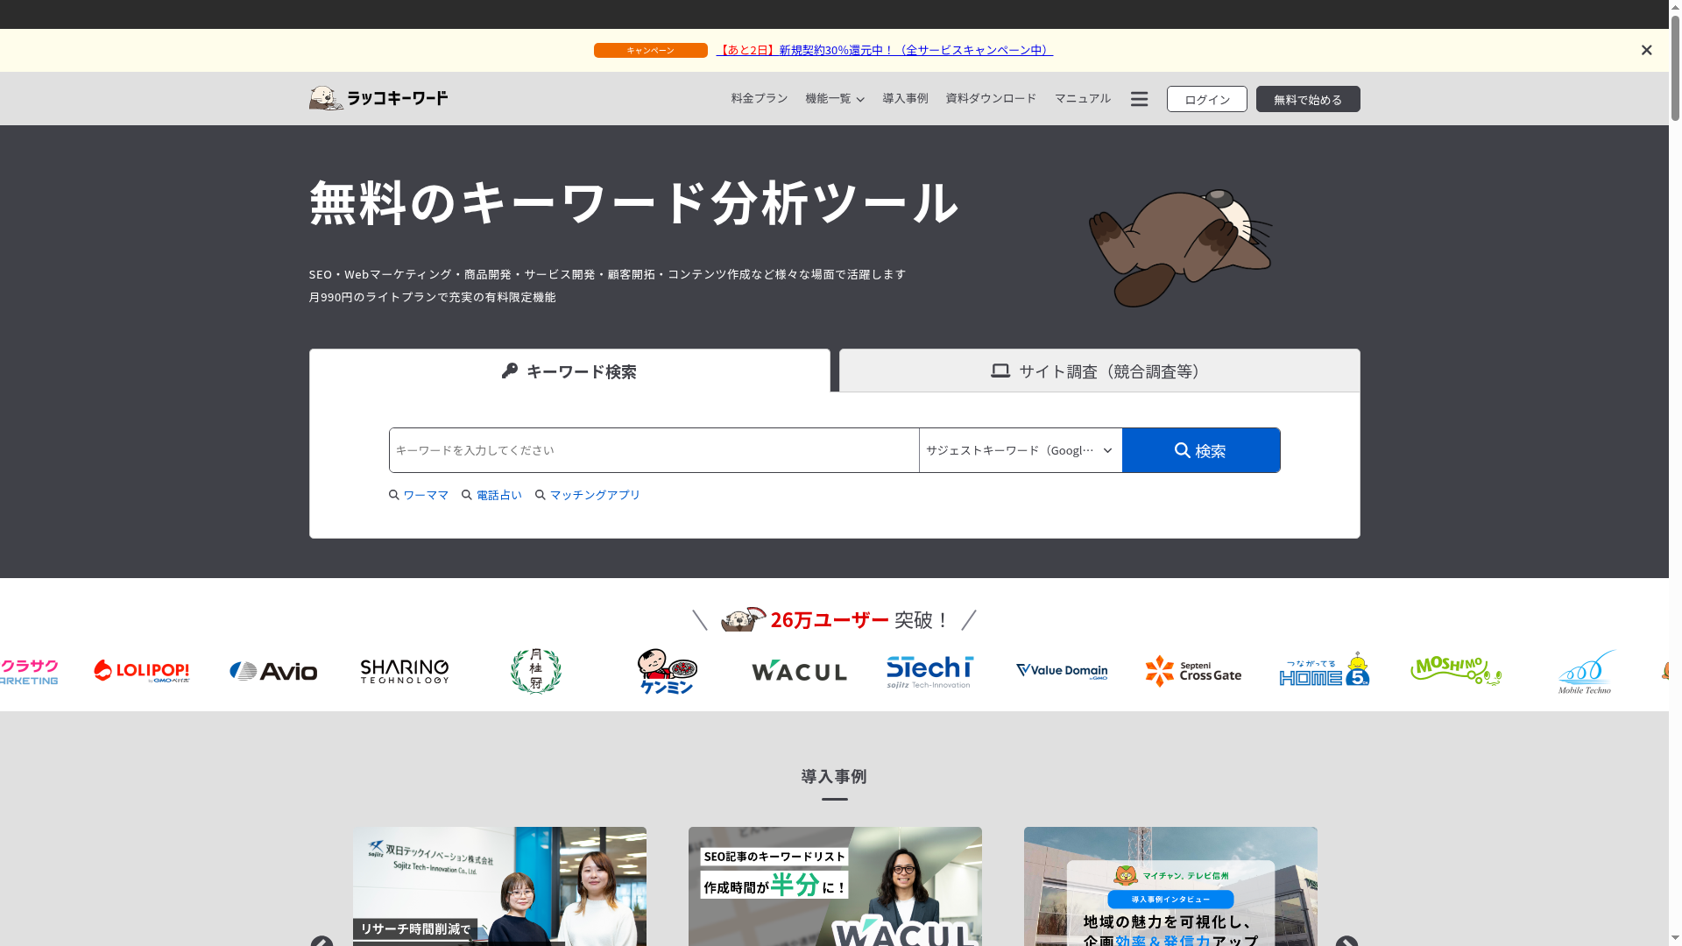This screenshot has height=946, width=1682.
Task: Switch to サイト調査（競合調査等）tab
Action: (1099, 371)
